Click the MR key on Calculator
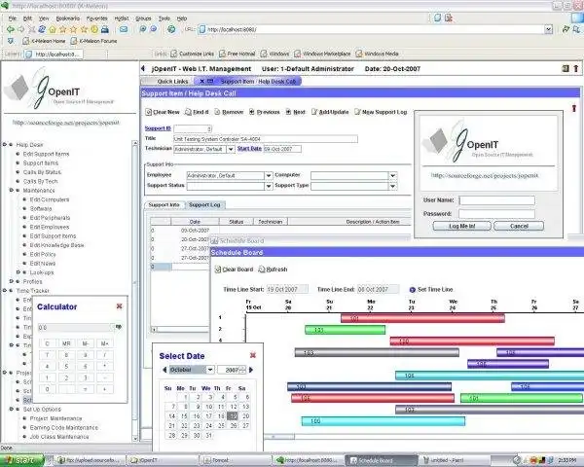 [x=66, y=343]
